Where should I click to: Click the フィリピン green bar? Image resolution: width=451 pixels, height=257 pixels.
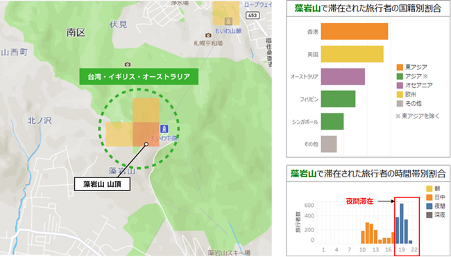(x=338, y=99)
